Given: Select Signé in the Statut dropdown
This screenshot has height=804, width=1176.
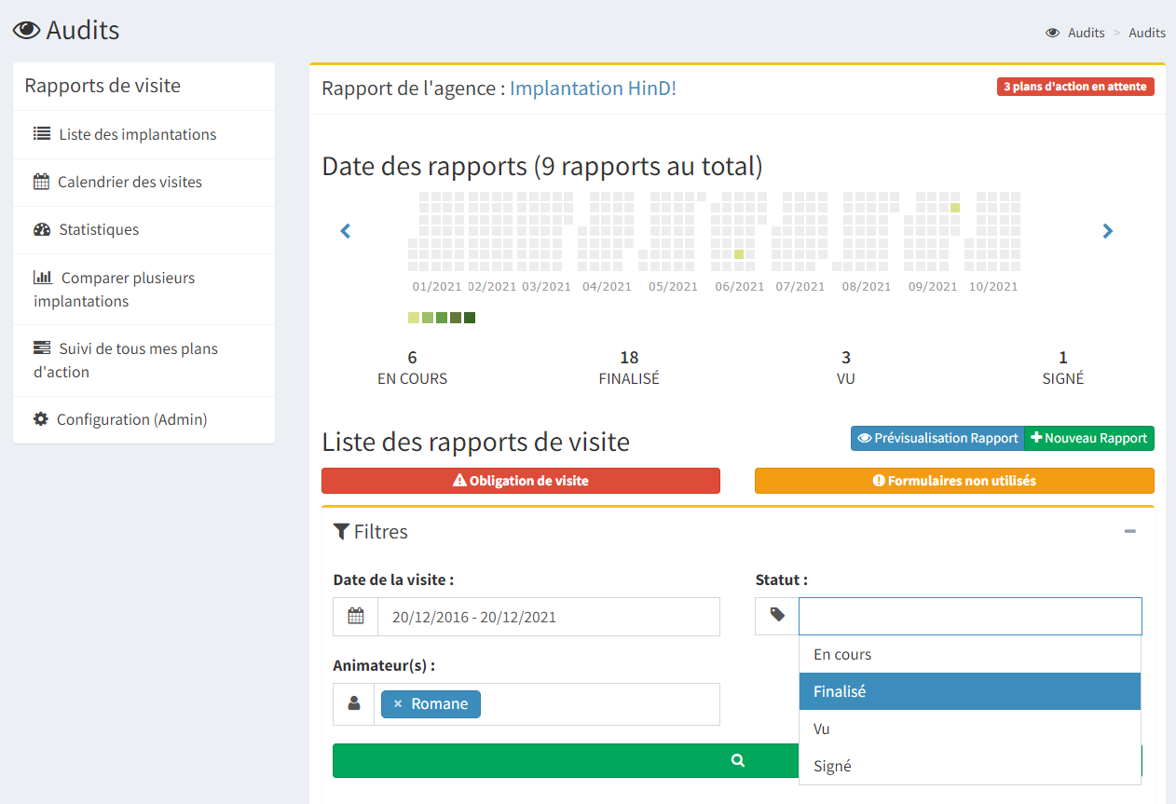Looking at the screenshot, I should pos(970,766).
